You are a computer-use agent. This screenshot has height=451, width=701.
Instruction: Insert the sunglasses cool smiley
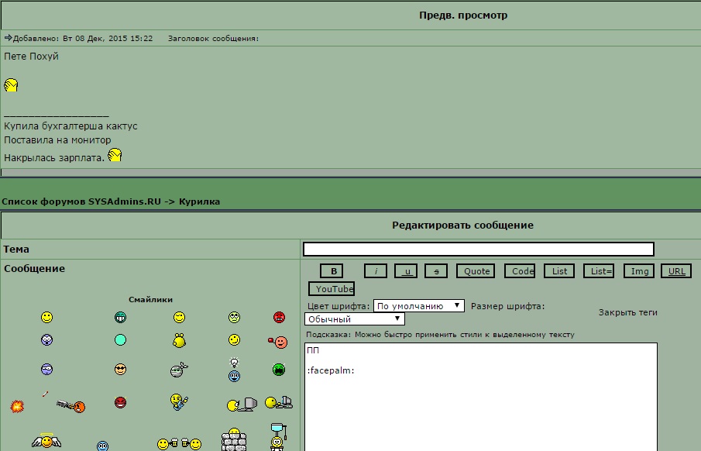120,369
